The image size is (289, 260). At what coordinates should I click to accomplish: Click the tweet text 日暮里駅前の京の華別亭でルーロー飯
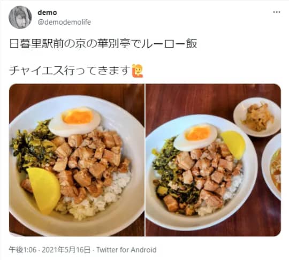click(x=103, y=44)
